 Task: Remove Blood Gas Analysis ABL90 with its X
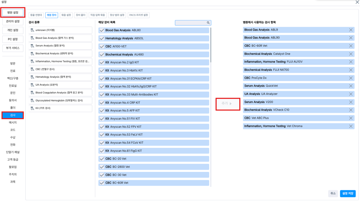351,38
